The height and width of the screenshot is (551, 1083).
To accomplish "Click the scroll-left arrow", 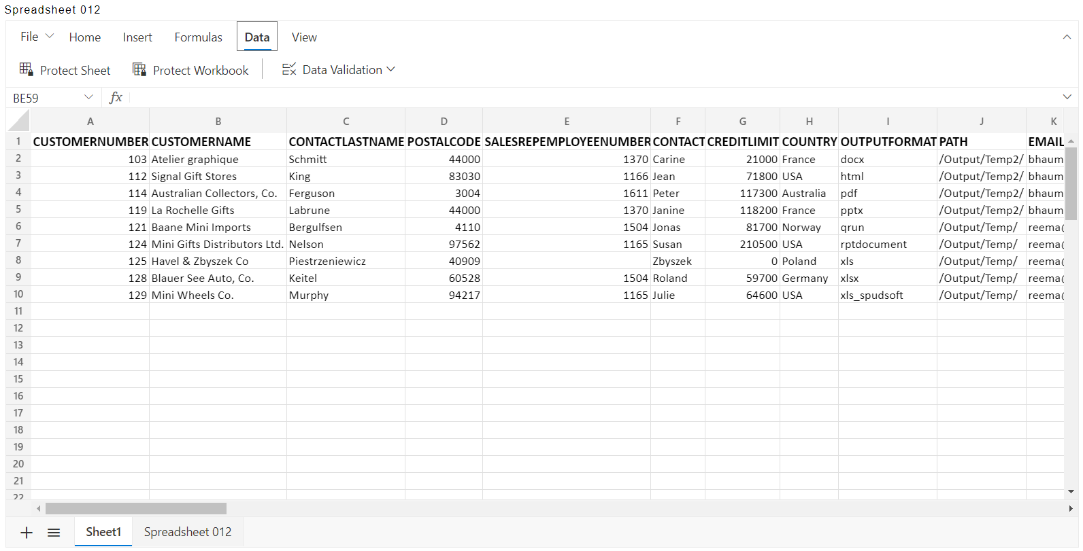I will pyautogui.click(x=38, y=508).
